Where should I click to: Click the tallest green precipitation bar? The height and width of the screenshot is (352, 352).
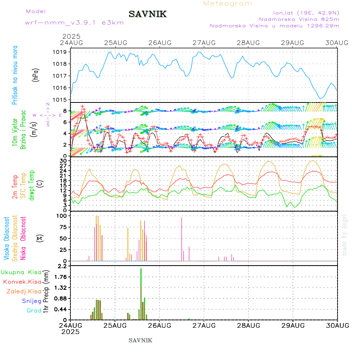tap(141, 293)
